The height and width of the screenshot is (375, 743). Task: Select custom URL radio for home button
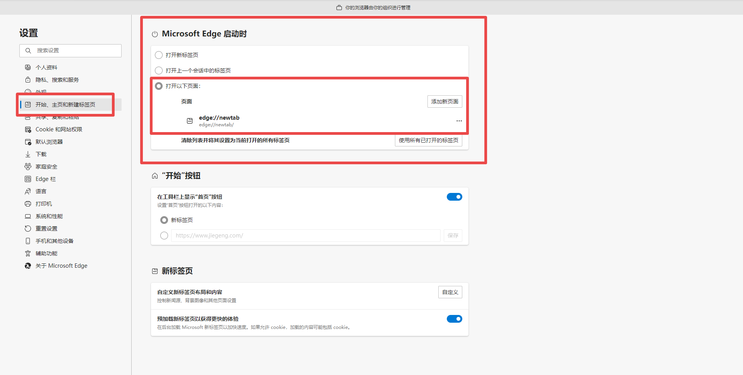pyautogui.click(x=164, y=236)
